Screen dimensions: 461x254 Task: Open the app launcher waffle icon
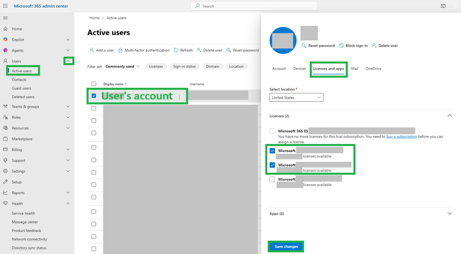point(5,6)
